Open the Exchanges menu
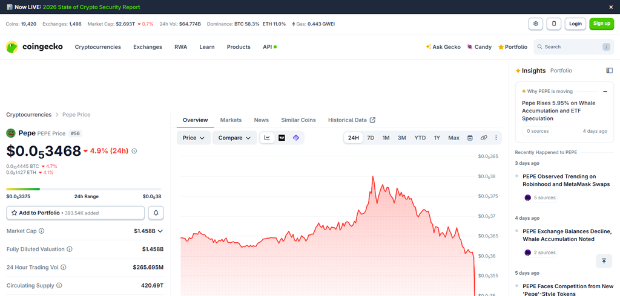 pyautogui.click(x=148, y=47)
